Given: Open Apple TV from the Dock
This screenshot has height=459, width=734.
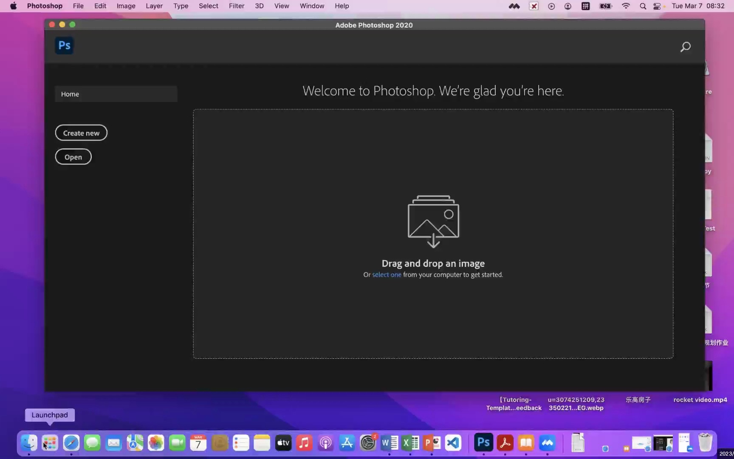Looking at the screenshot, I should pos(283,443).
